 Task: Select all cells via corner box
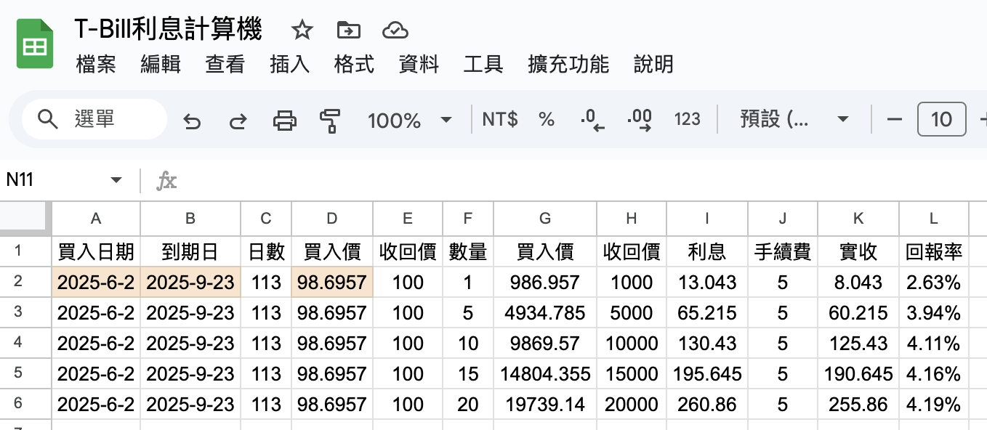26,219
